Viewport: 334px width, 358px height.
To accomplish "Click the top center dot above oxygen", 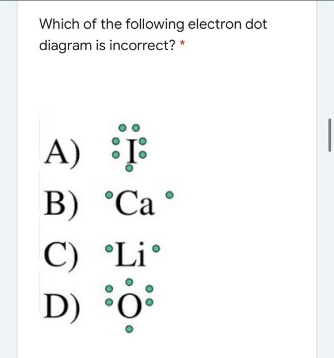I will point(129,282).
